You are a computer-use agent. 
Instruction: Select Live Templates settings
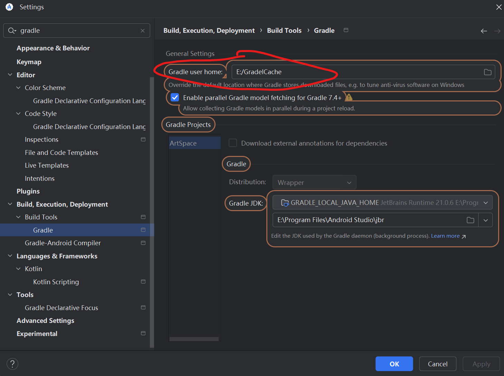(x=47, y=166)
